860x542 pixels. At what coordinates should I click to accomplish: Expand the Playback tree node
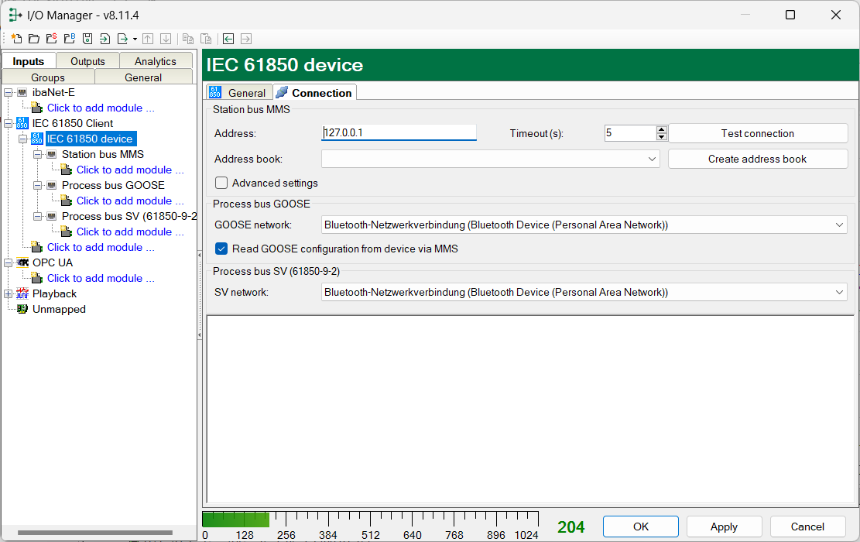[x=8, y=293]
